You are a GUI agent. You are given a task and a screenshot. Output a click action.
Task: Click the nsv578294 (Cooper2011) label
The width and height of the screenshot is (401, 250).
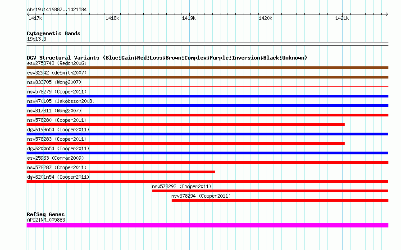201,196
